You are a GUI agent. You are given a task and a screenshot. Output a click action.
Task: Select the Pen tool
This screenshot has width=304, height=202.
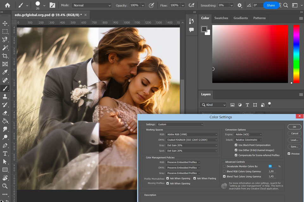(x=5, y=146)
